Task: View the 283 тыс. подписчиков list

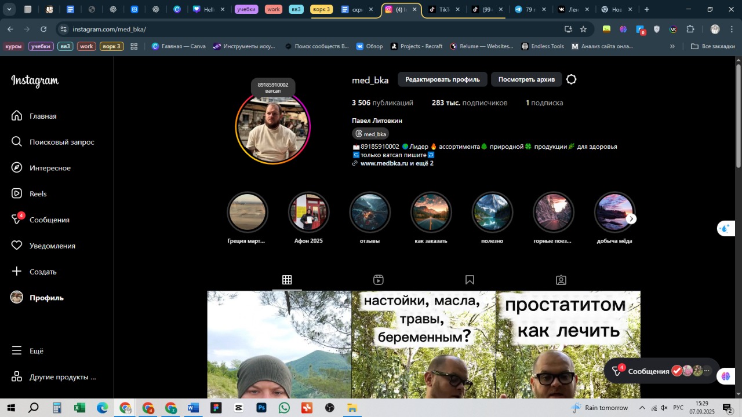Action: tap(470, 103)
